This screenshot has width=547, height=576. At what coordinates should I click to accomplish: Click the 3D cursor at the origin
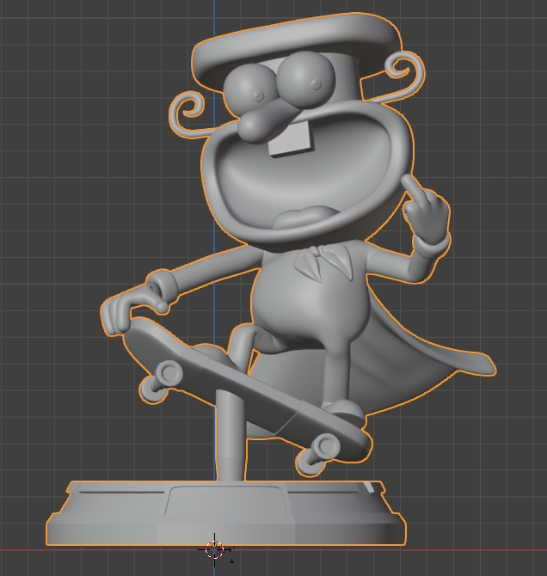215,549
